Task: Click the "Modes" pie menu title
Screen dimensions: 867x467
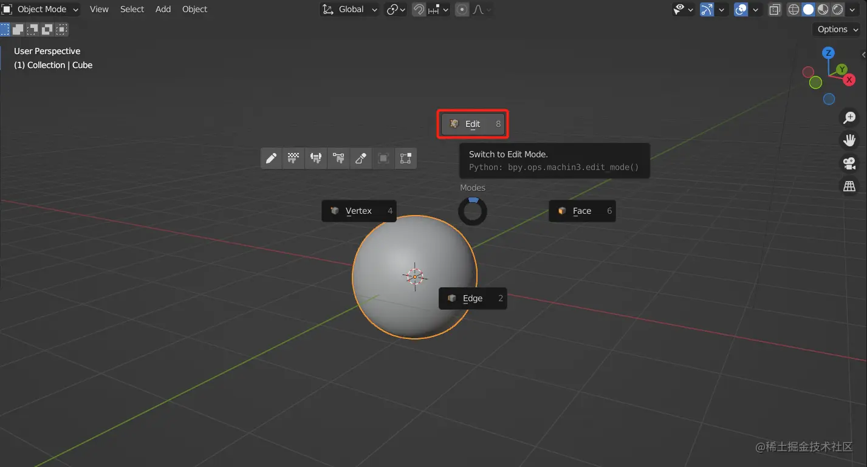Action: click(473, 188)
